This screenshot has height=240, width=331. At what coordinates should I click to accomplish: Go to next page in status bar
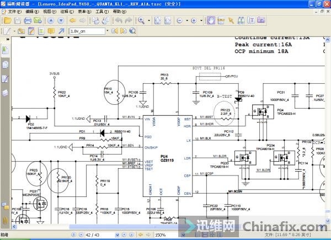(x=124, y=234)
